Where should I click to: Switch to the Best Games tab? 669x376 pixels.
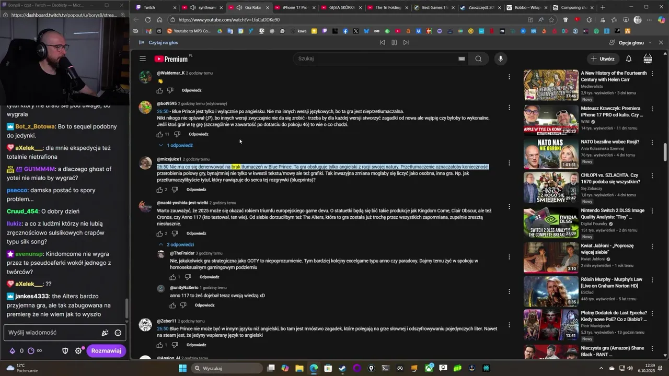[435, 7]
